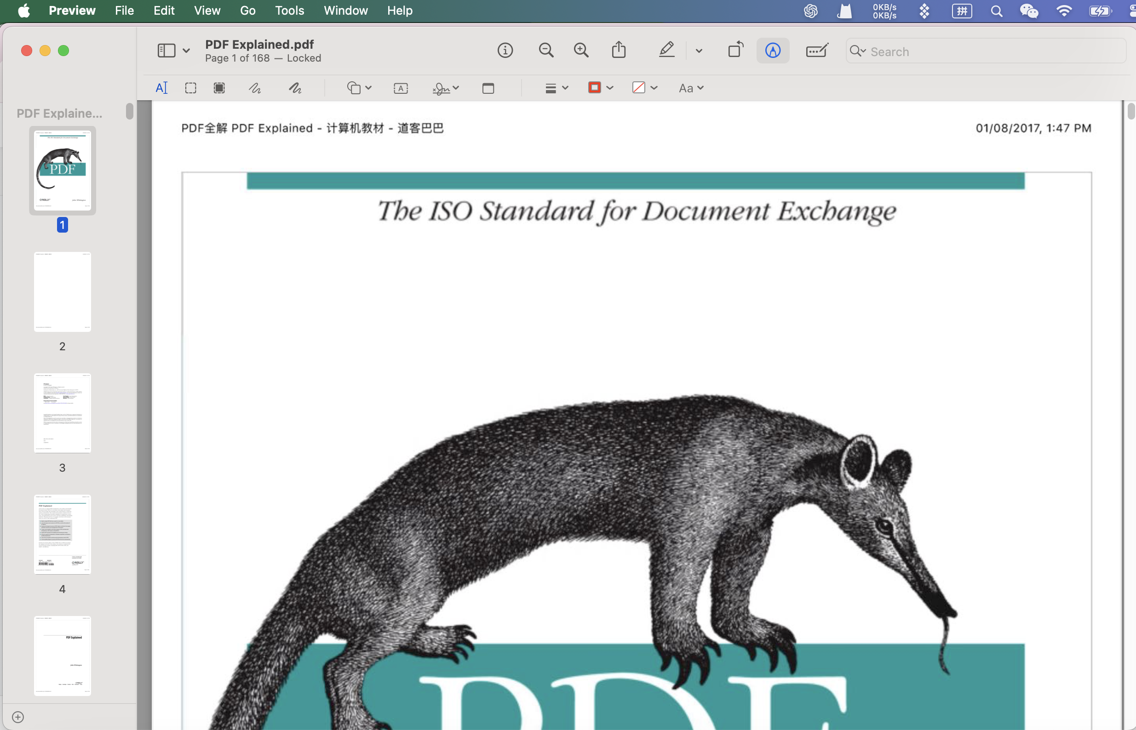Viewport: 1136px width, 730px height.
Task: Open the highlight color chevron menu
Action: pos(699,51)
